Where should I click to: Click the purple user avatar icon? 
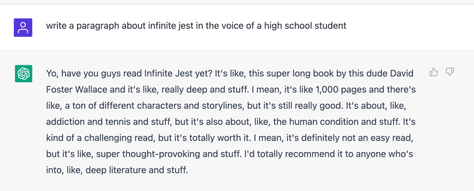[23, 28]
